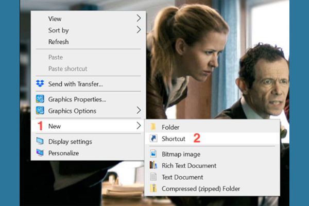Create a new Bitmap image
The image size is (309, 206).
pos(212,154)
